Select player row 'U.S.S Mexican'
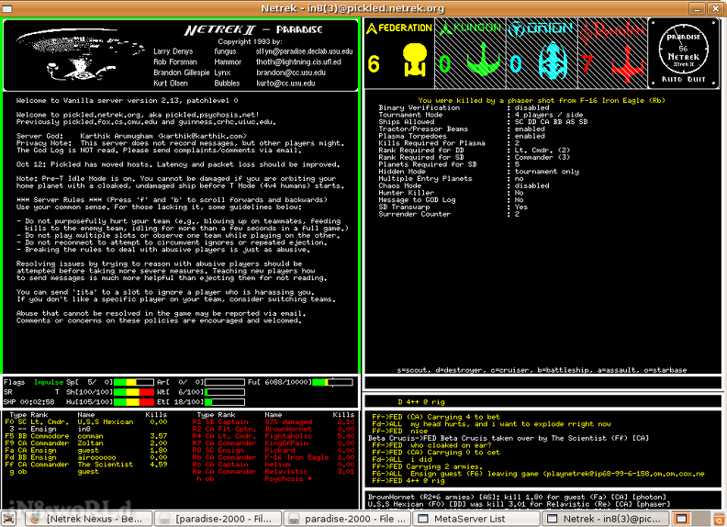 point(85,422)
